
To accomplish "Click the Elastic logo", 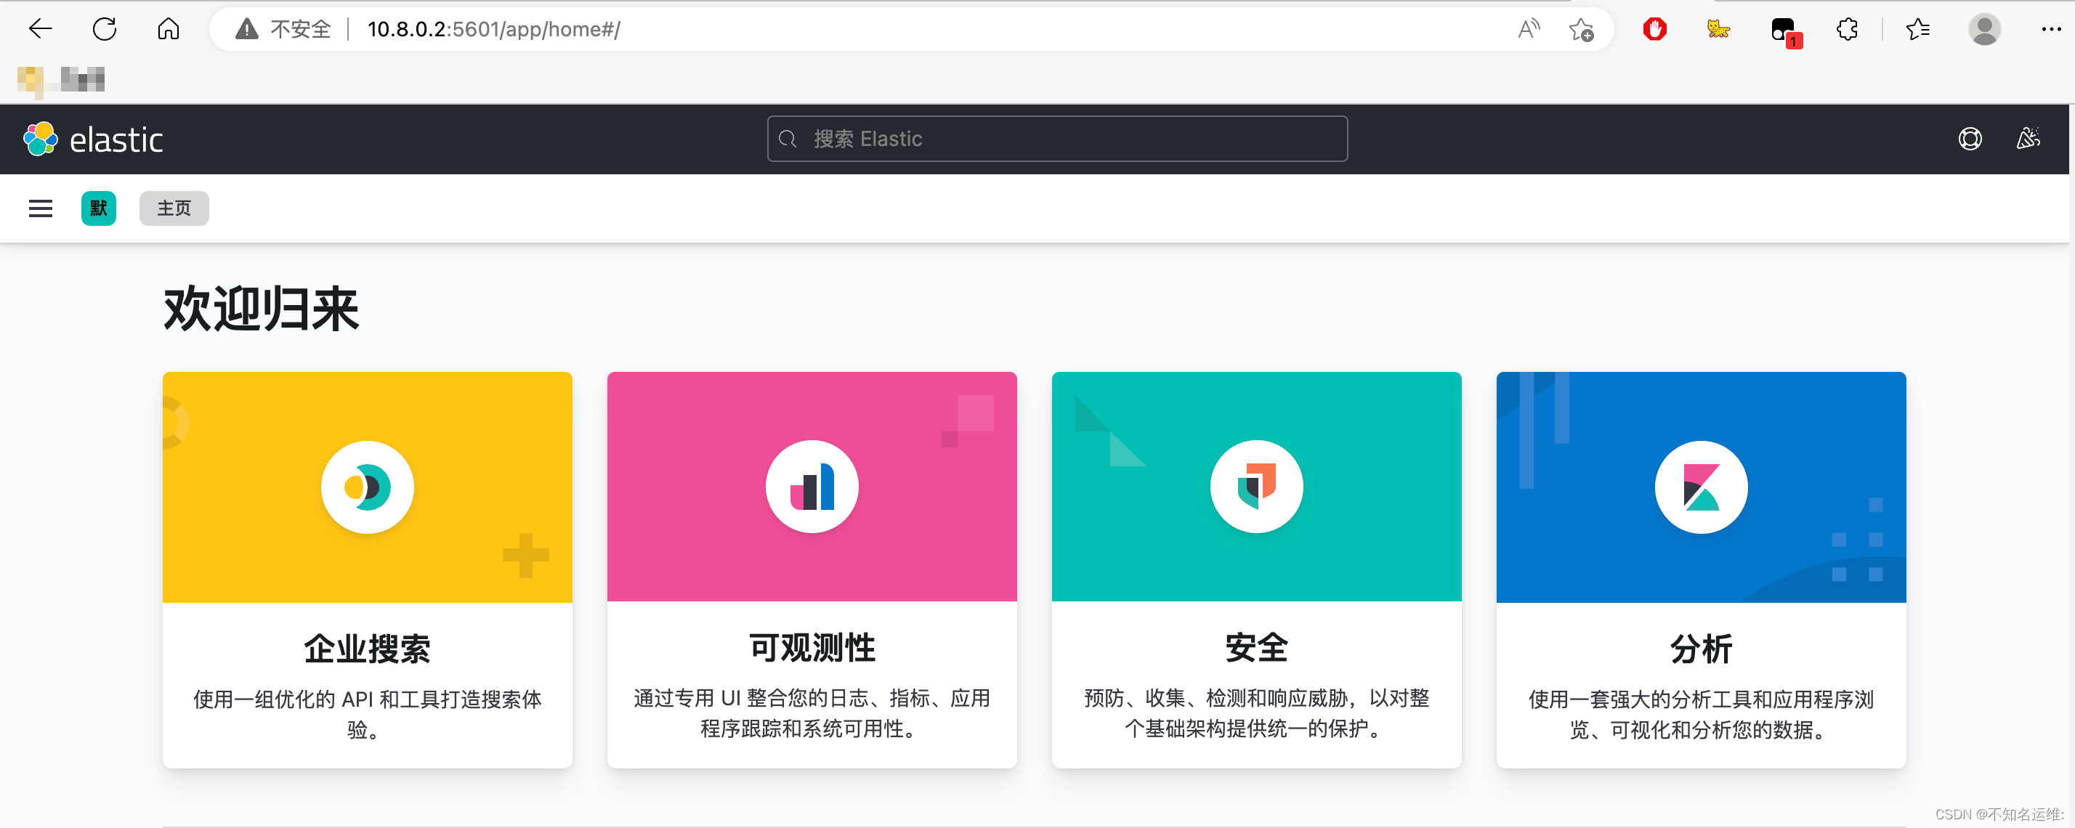I will [x=94, y=139].
